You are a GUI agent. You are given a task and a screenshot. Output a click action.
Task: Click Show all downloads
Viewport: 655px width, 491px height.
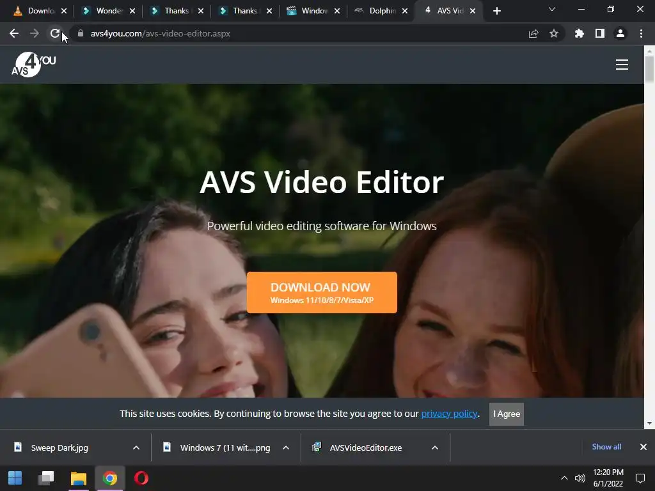point(606,447)
